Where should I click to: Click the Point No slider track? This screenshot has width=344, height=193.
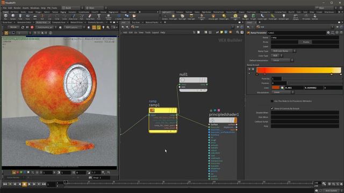click(312, 79)
